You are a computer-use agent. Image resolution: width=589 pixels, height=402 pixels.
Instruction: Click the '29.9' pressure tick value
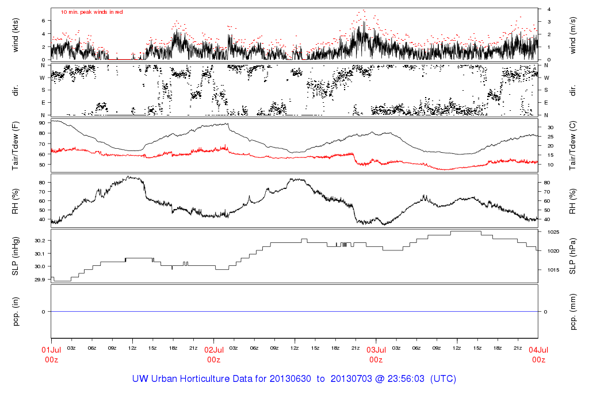tap(40, 280)
